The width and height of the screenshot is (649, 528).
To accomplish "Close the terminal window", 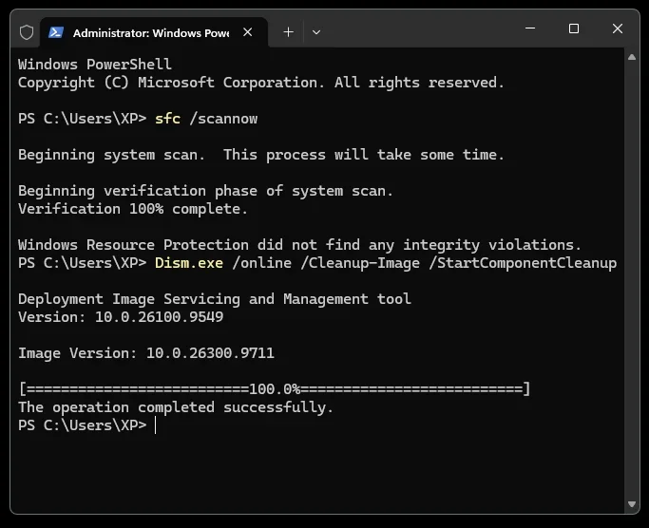I will pos(618,28).
